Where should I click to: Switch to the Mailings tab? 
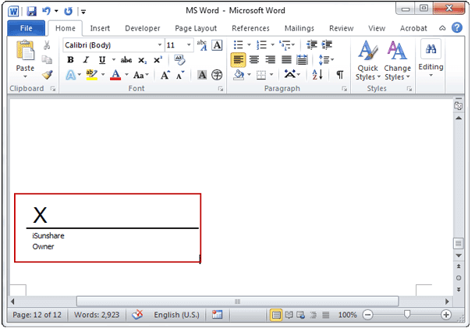(x=300, y=28)
